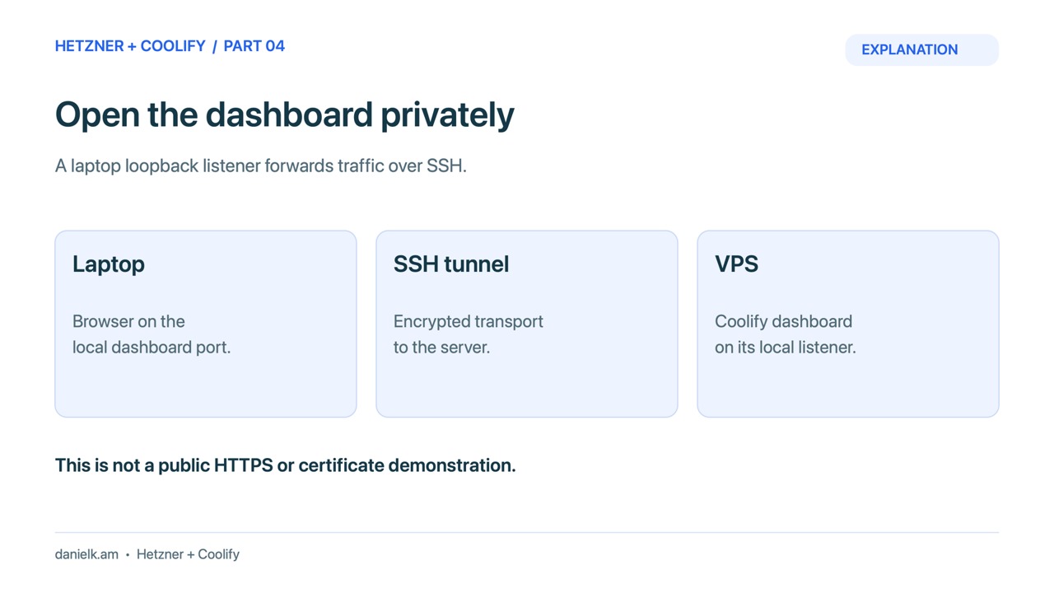The height and width of the screenshot is (593, 1054).
Task: Select the SSH tunnel card
Action: (527, 324)
